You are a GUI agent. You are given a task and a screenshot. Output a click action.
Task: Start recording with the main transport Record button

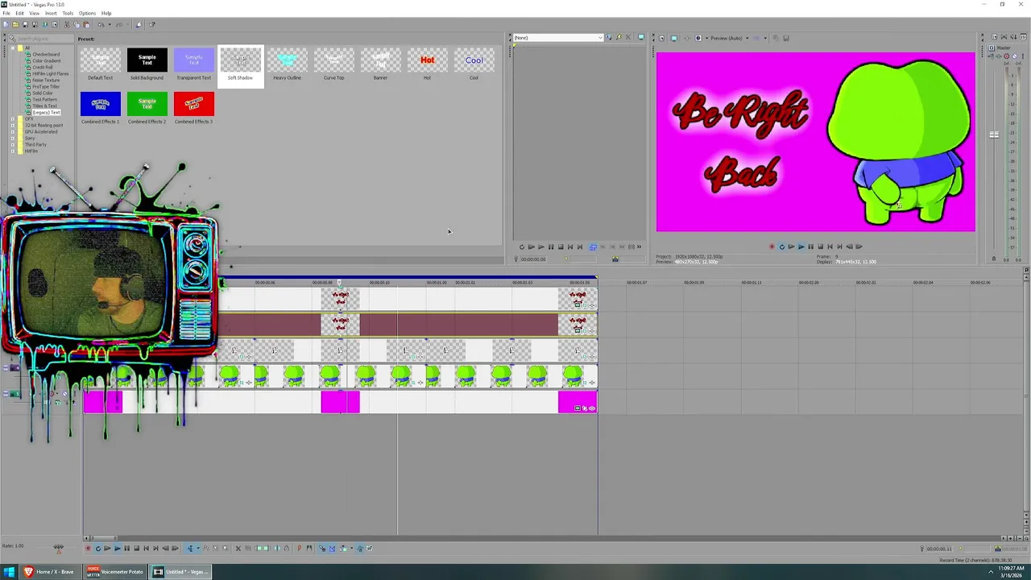tap(89, 549)
